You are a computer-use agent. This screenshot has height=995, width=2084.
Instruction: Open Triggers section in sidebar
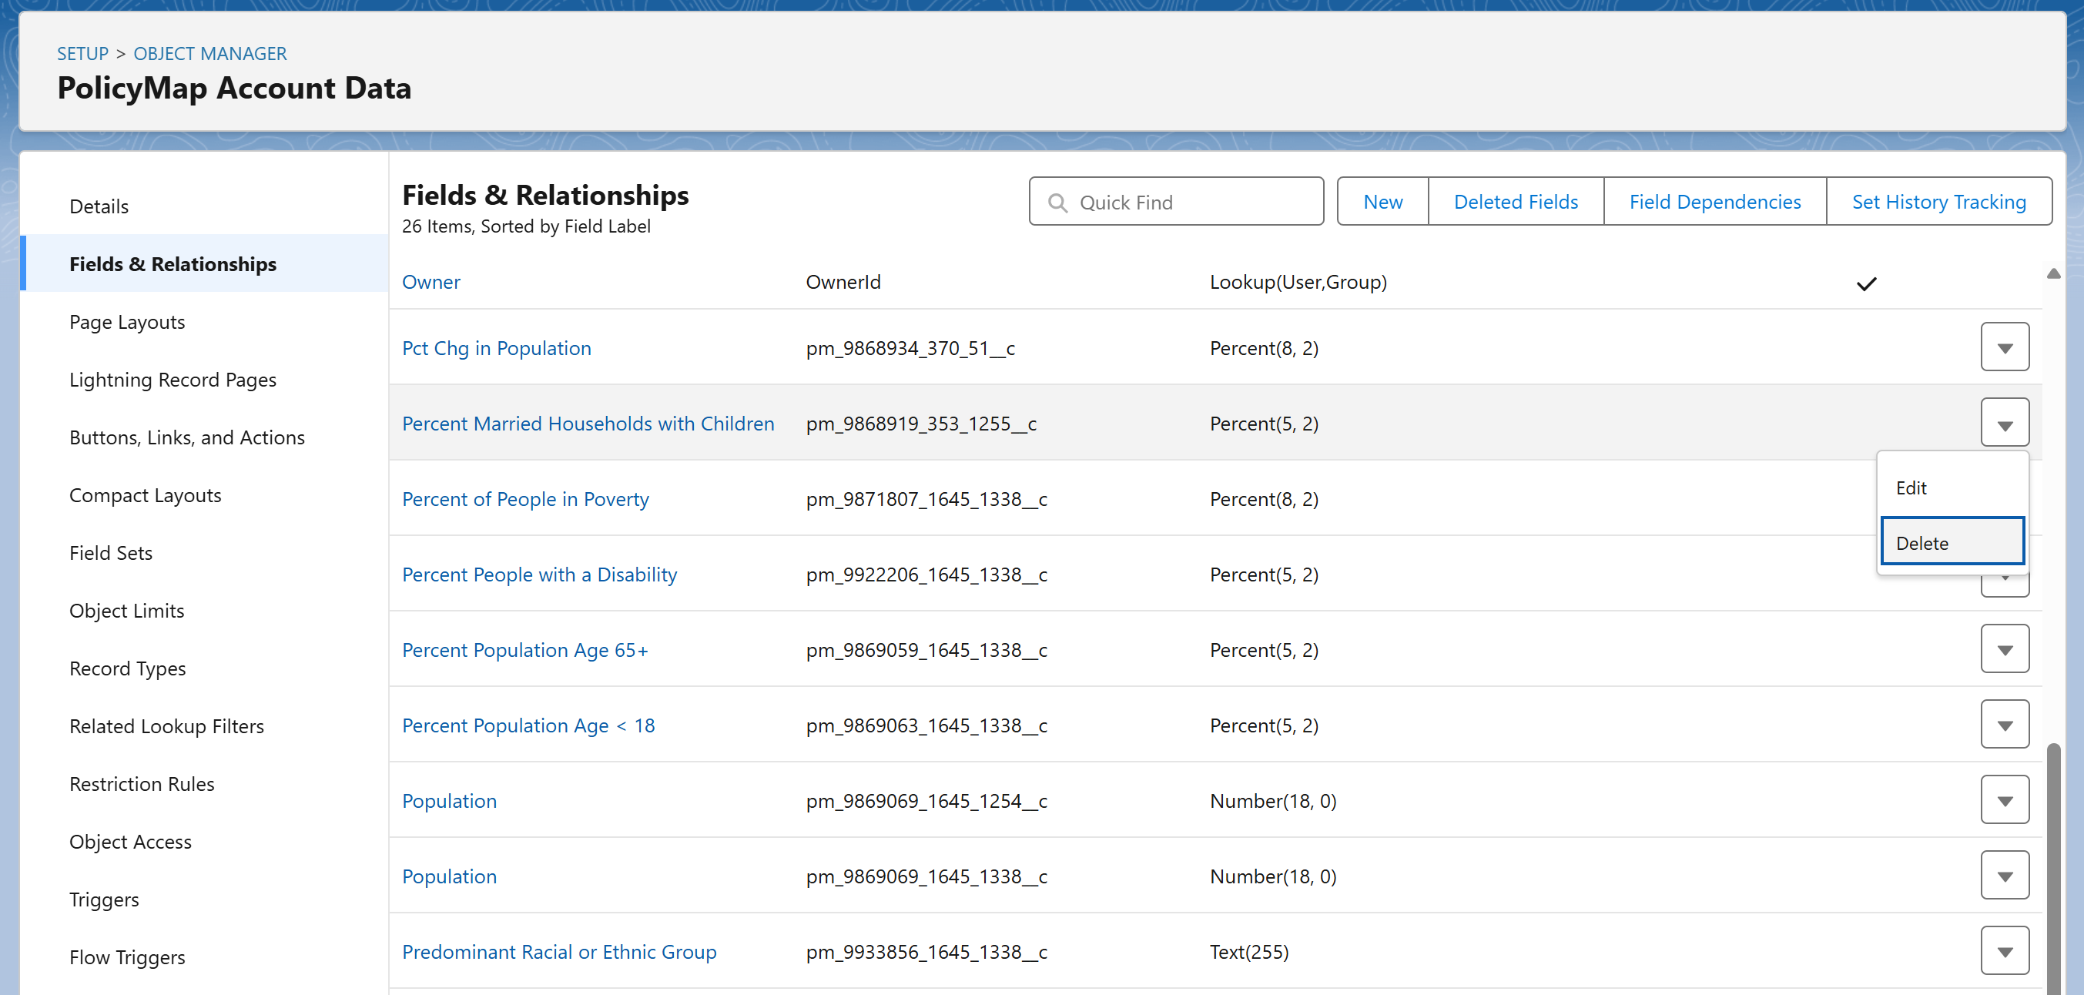(x=103, y=900)
